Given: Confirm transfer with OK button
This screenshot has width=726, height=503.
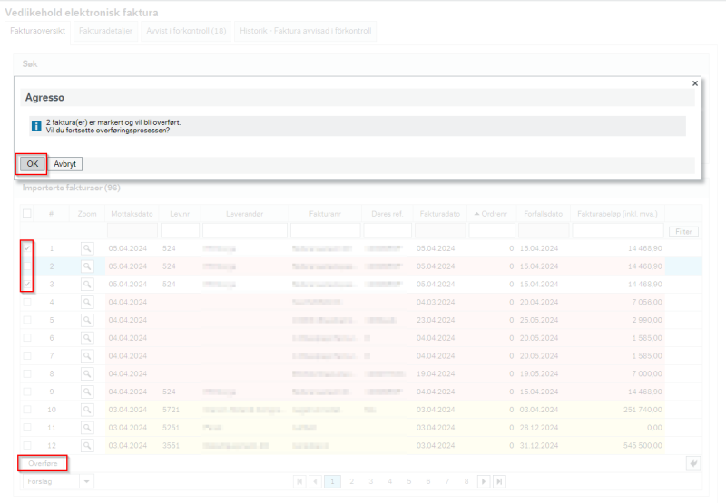Looking at the screenshot, I should click(x=33, y=164).
